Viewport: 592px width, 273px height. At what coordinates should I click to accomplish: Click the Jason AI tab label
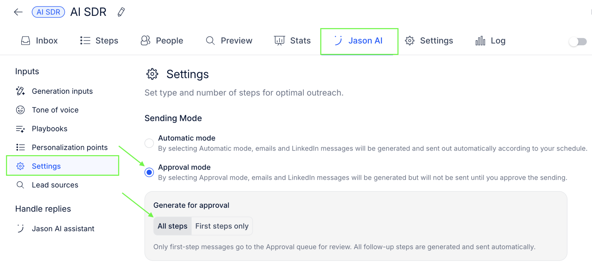click(365, 41)
